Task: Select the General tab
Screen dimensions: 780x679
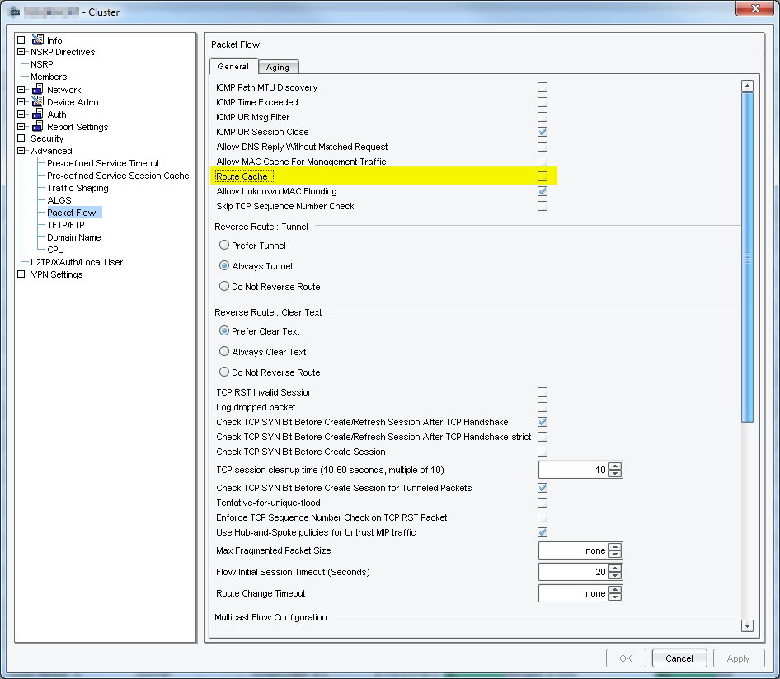Action: (233, 66)
